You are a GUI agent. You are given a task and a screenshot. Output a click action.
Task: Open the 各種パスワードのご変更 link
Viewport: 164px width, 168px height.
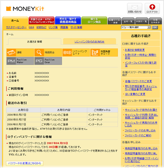[138, 81]
